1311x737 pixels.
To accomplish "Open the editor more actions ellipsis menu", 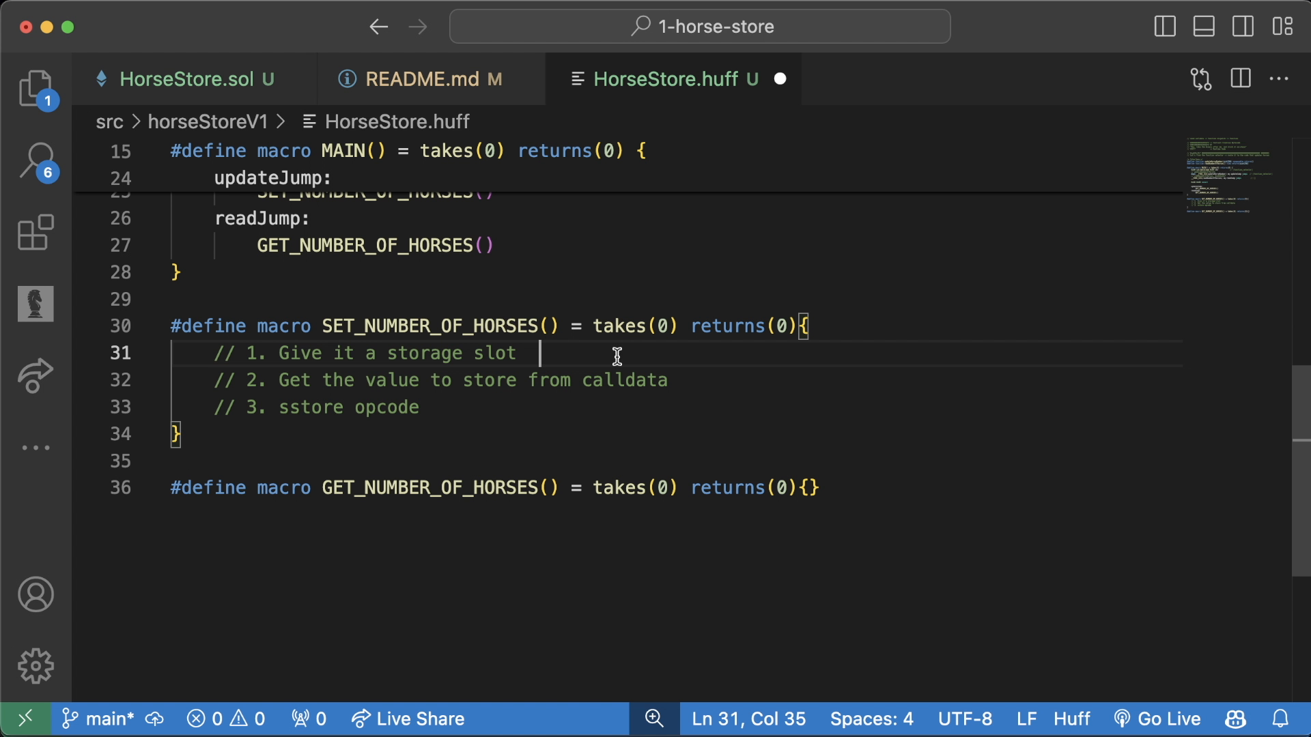I will [1280, 78].
